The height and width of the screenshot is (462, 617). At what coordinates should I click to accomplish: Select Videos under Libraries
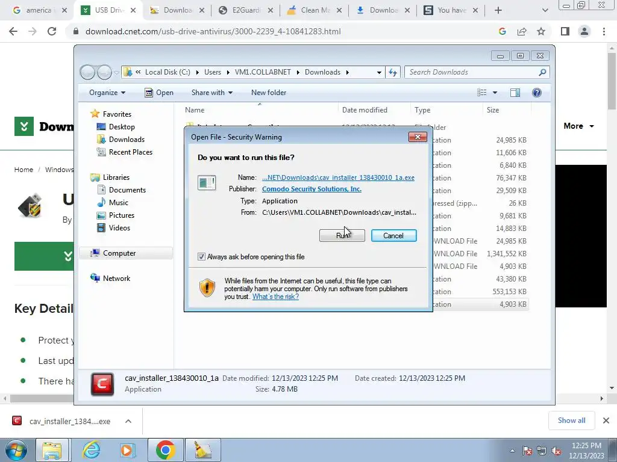click(x=119, y=228)
